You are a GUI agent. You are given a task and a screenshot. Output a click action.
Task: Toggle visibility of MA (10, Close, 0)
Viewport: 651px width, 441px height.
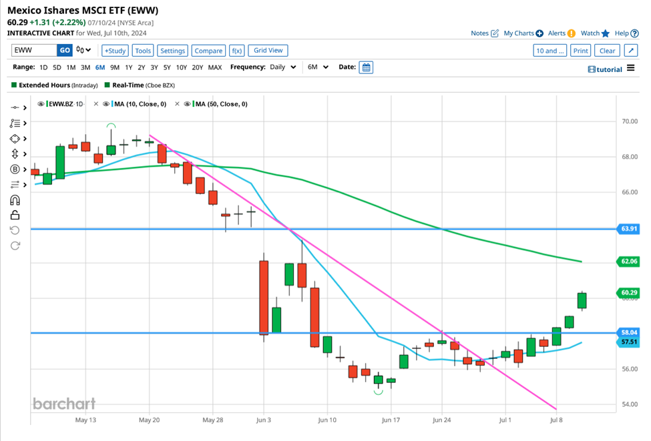click(x=107, y=104)
